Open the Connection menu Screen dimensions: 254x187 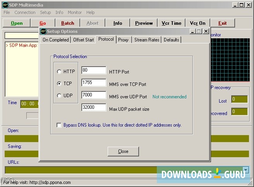(x=25, y=12)
